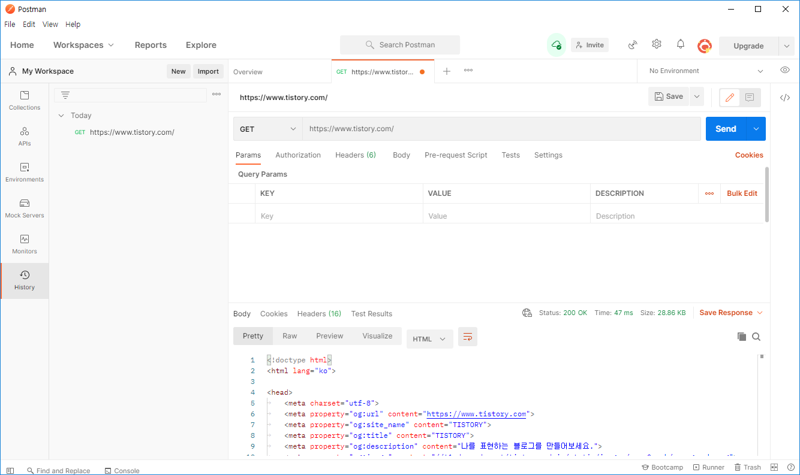The height and width of the screenshot is (475, 800).
Task: Switch to the request Body tab
Action: coord(401,155)
